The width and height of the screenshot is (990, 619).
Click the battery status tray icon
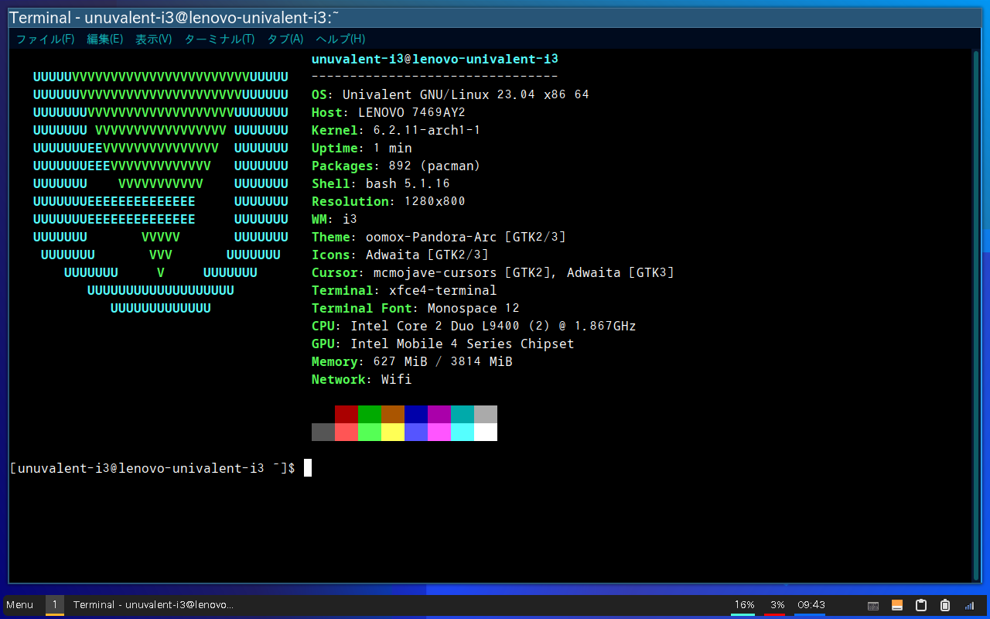click(x=945, y=605)
